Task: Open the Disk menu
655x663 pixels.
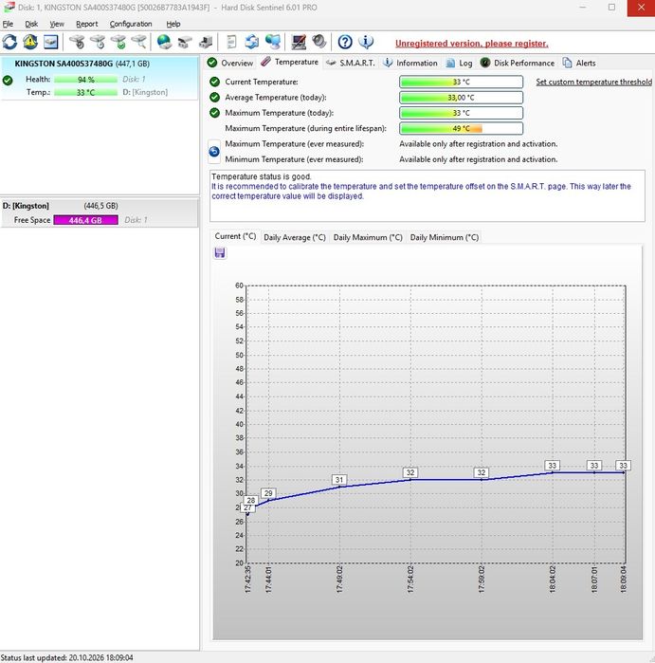Action: click(31, 24)
